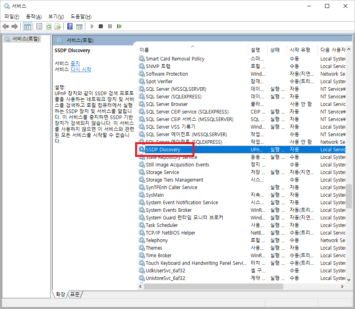Screen dimensions: 355x309
Task: Click gear icon of Task Scheduler row
Action: click(x=142, y=225)
